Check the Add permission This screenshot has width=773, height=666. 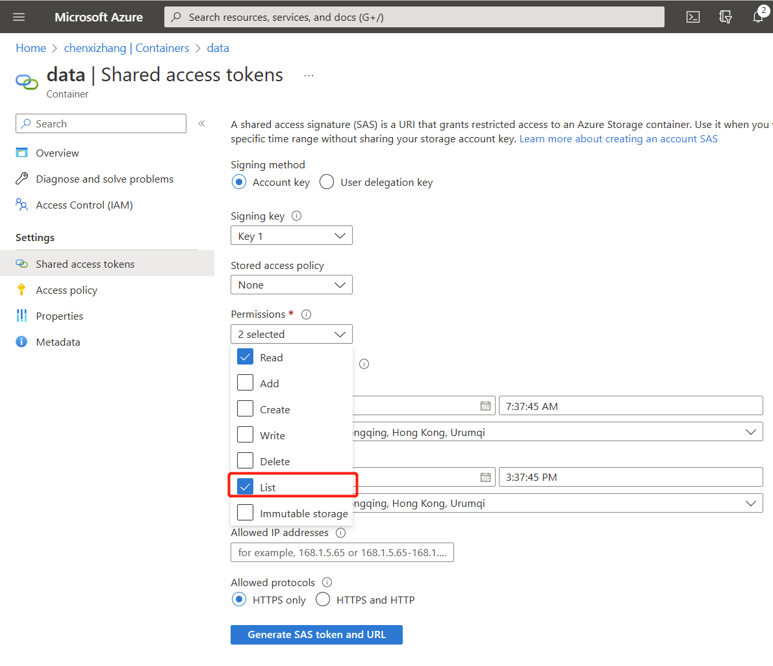click(x=245, y=383)
